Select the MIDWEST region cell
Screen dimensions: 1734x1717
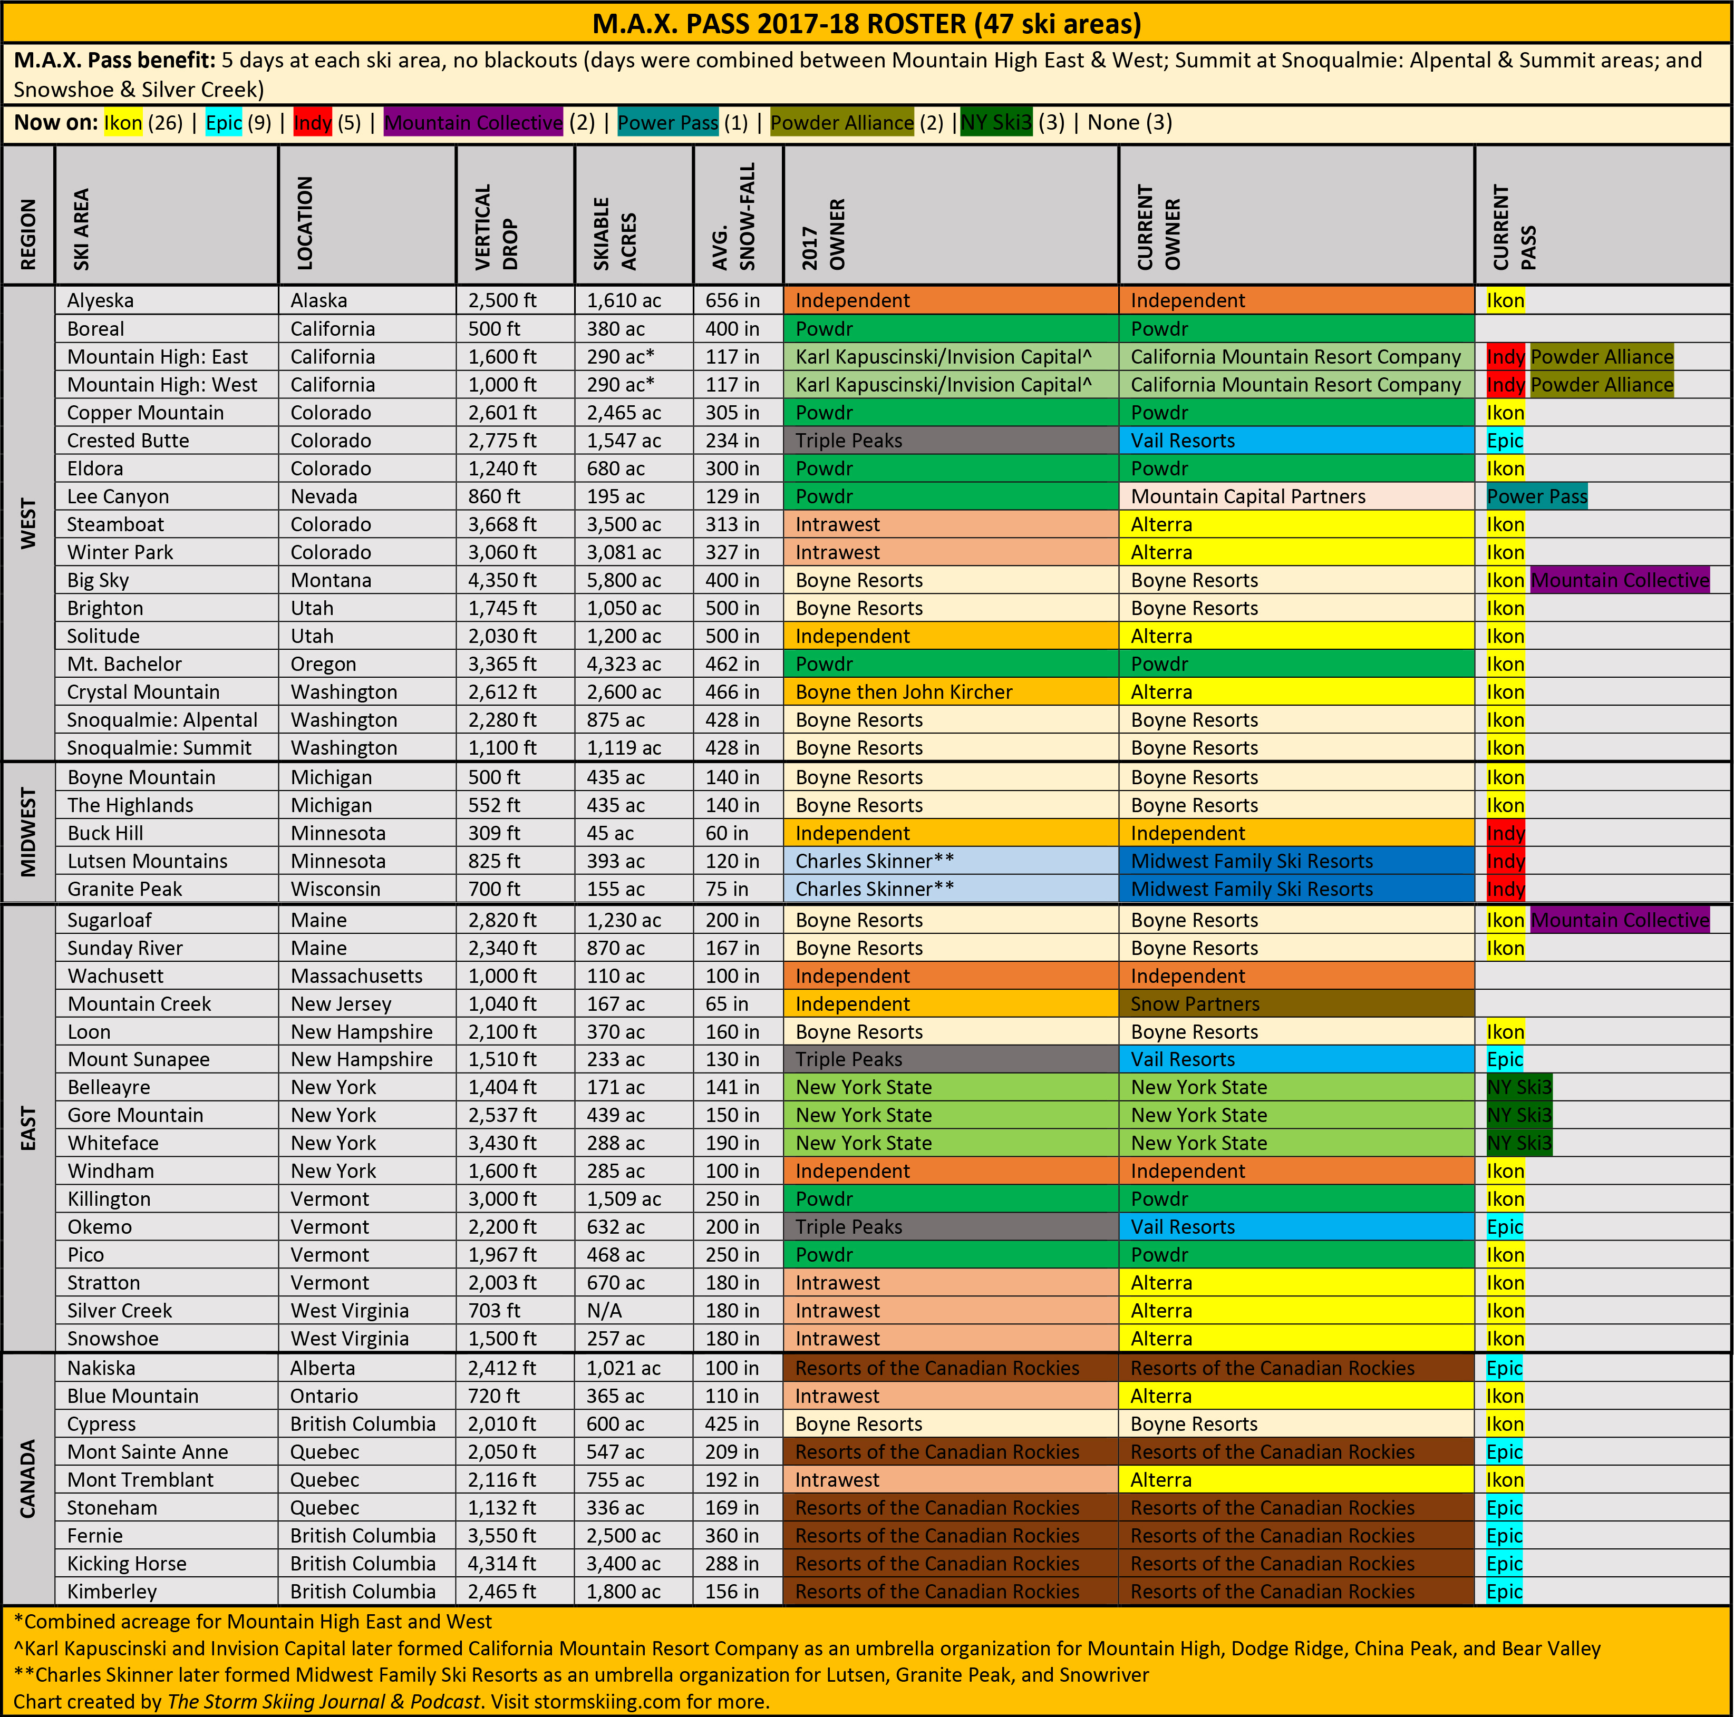(28, 832)
